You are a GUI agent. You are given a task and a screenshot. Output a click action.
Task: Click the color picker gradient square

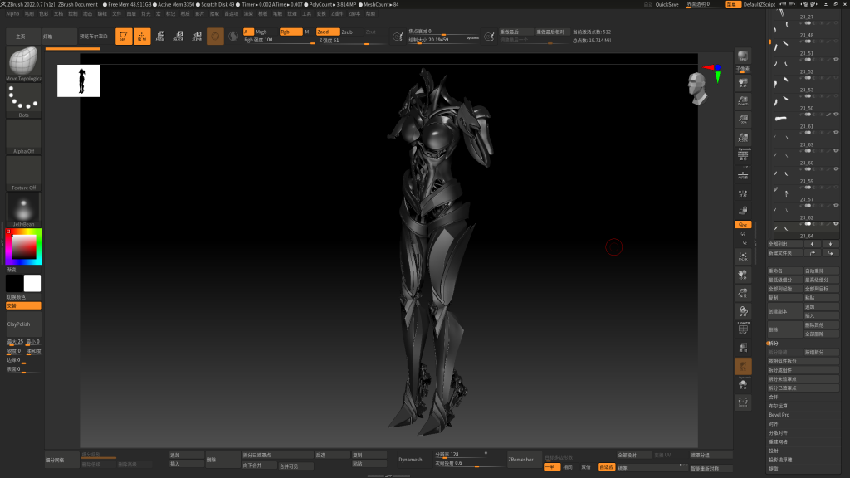coord(25,246)
